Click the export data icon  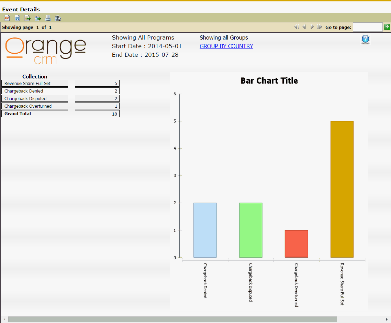tap(27, 18)
